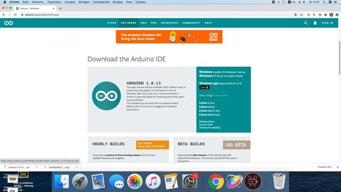
Task: Open the История menu
Action: click(70, 2)
